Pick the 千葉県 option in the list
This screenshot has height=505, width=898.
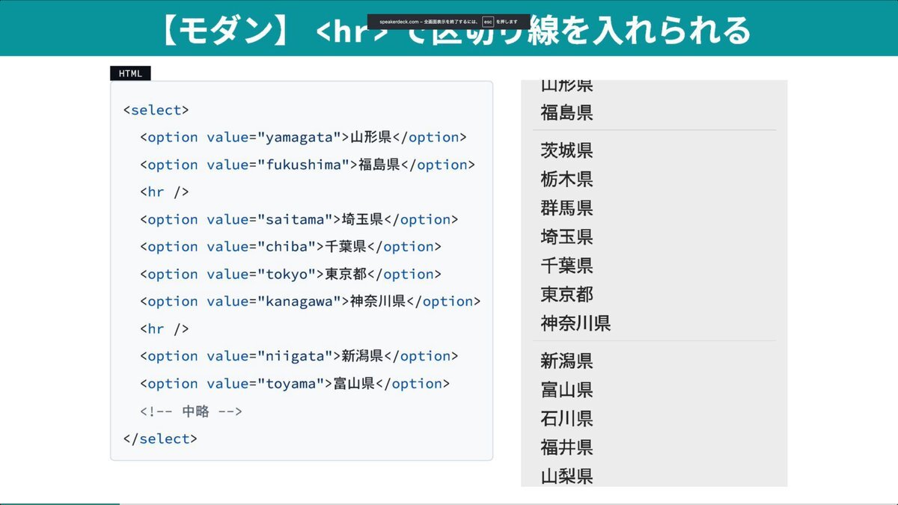566,266
